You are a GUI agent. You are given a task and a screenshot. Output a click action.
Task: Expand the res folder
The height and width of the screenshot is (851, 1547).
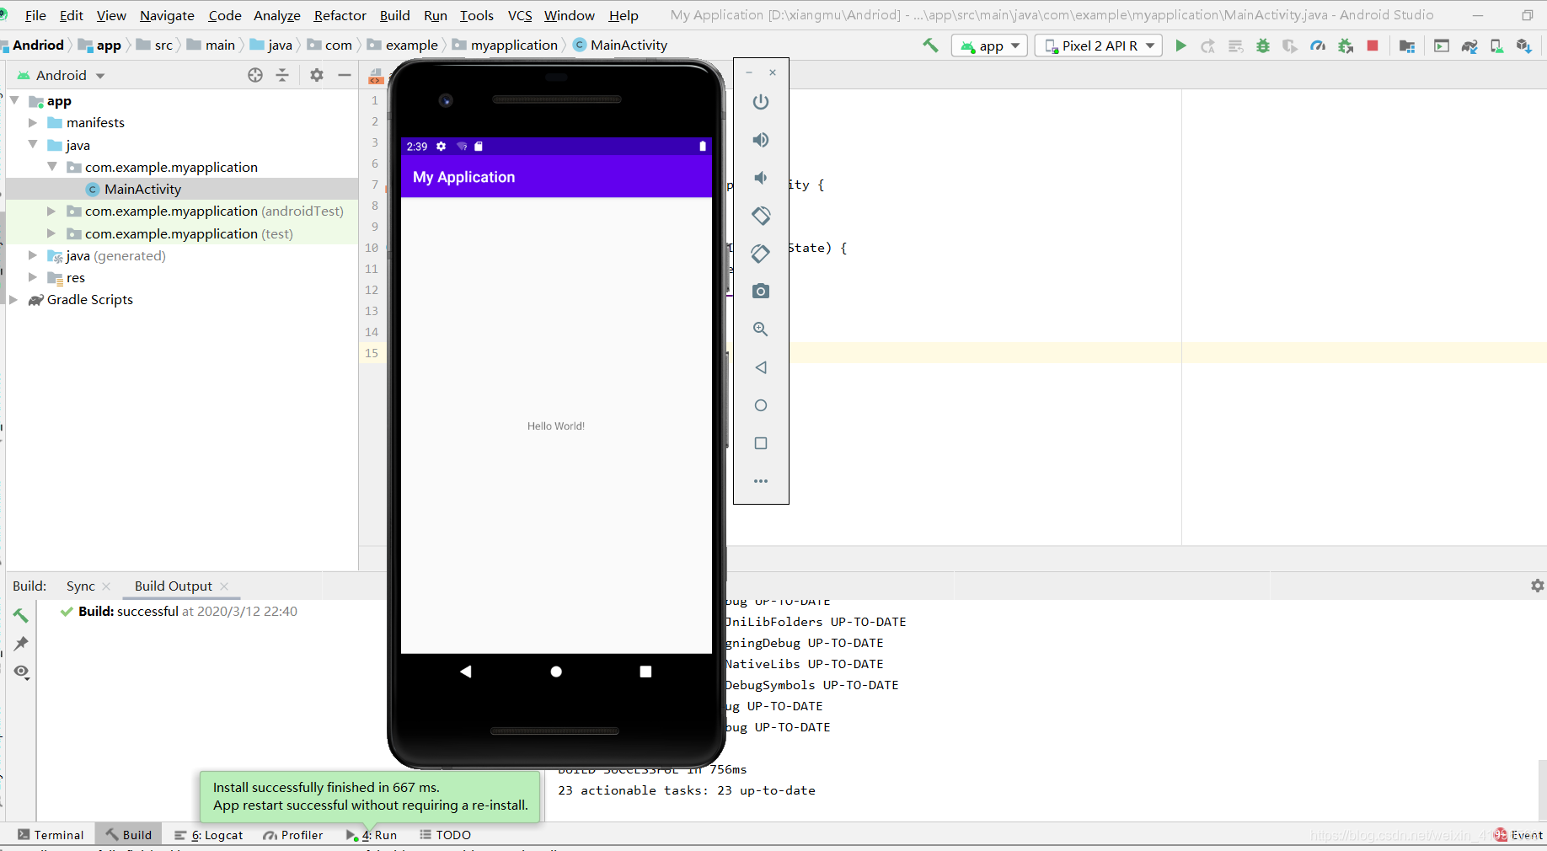tap(33, 277)
